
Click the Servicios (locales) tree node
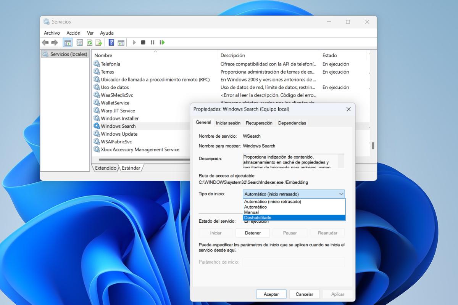point(65,54)
